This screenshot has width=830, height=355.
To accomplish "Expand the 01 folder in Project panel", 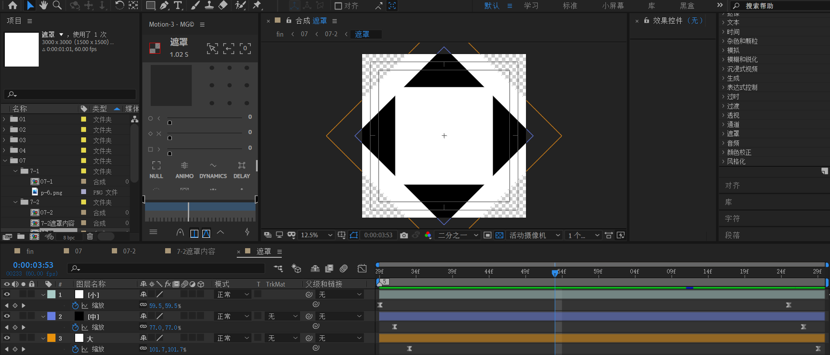I will pos(5,119).
